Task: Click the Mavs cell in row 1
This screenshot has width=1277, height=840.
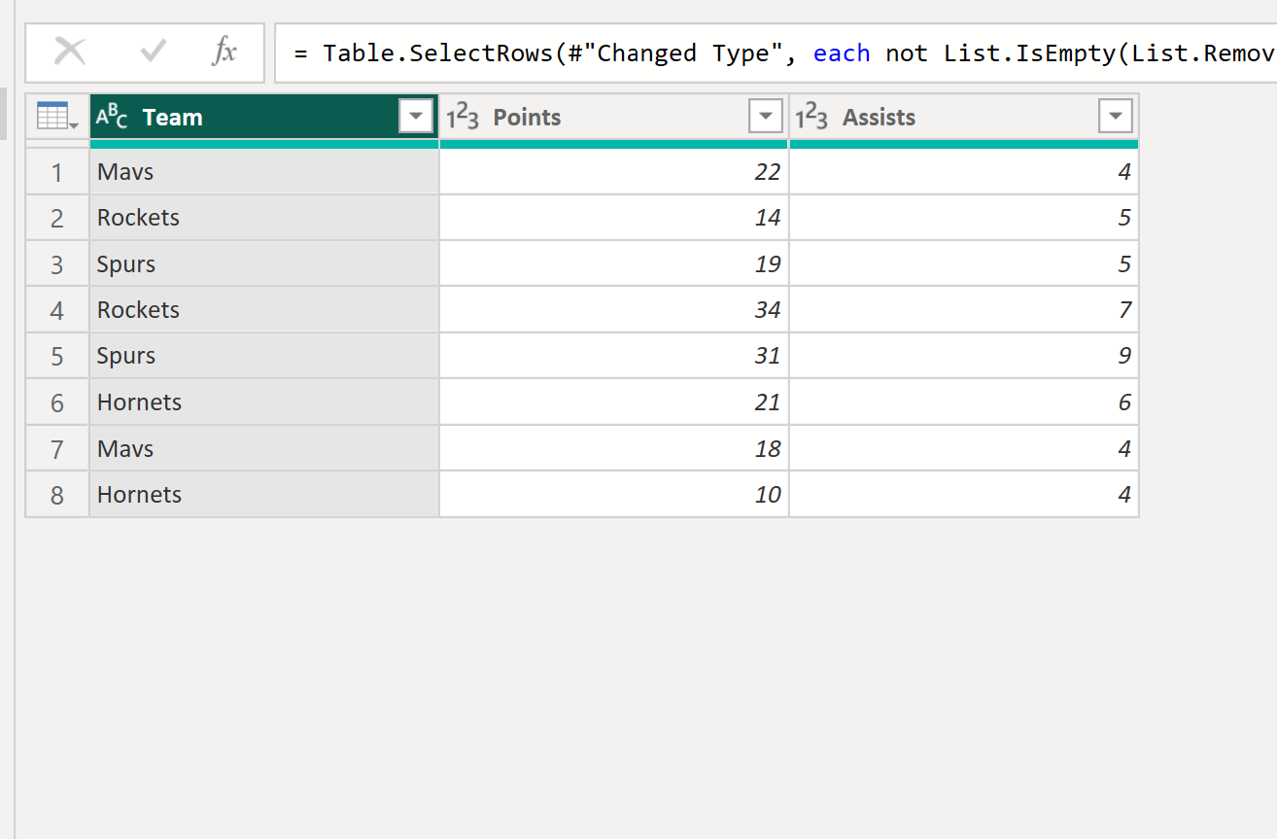Action: tap(194, 171)
